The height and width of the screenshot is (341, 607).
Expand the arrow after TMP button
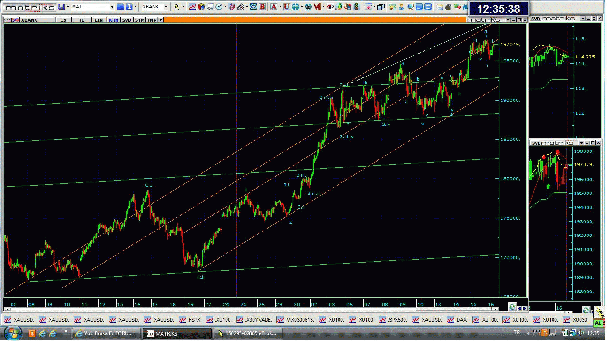[160, 20]
